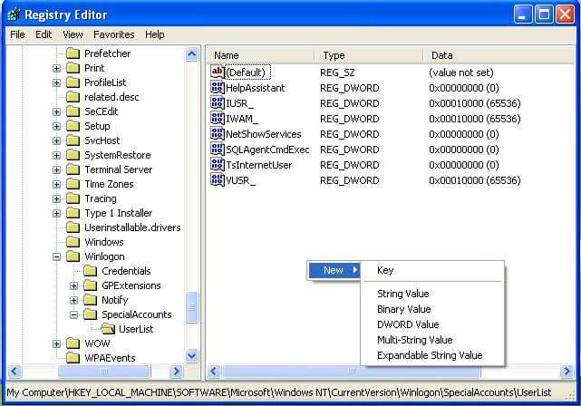Click the tree pane vertical scrollbar thumb
The image size is (581, 406).
click(x=192, y=307)
